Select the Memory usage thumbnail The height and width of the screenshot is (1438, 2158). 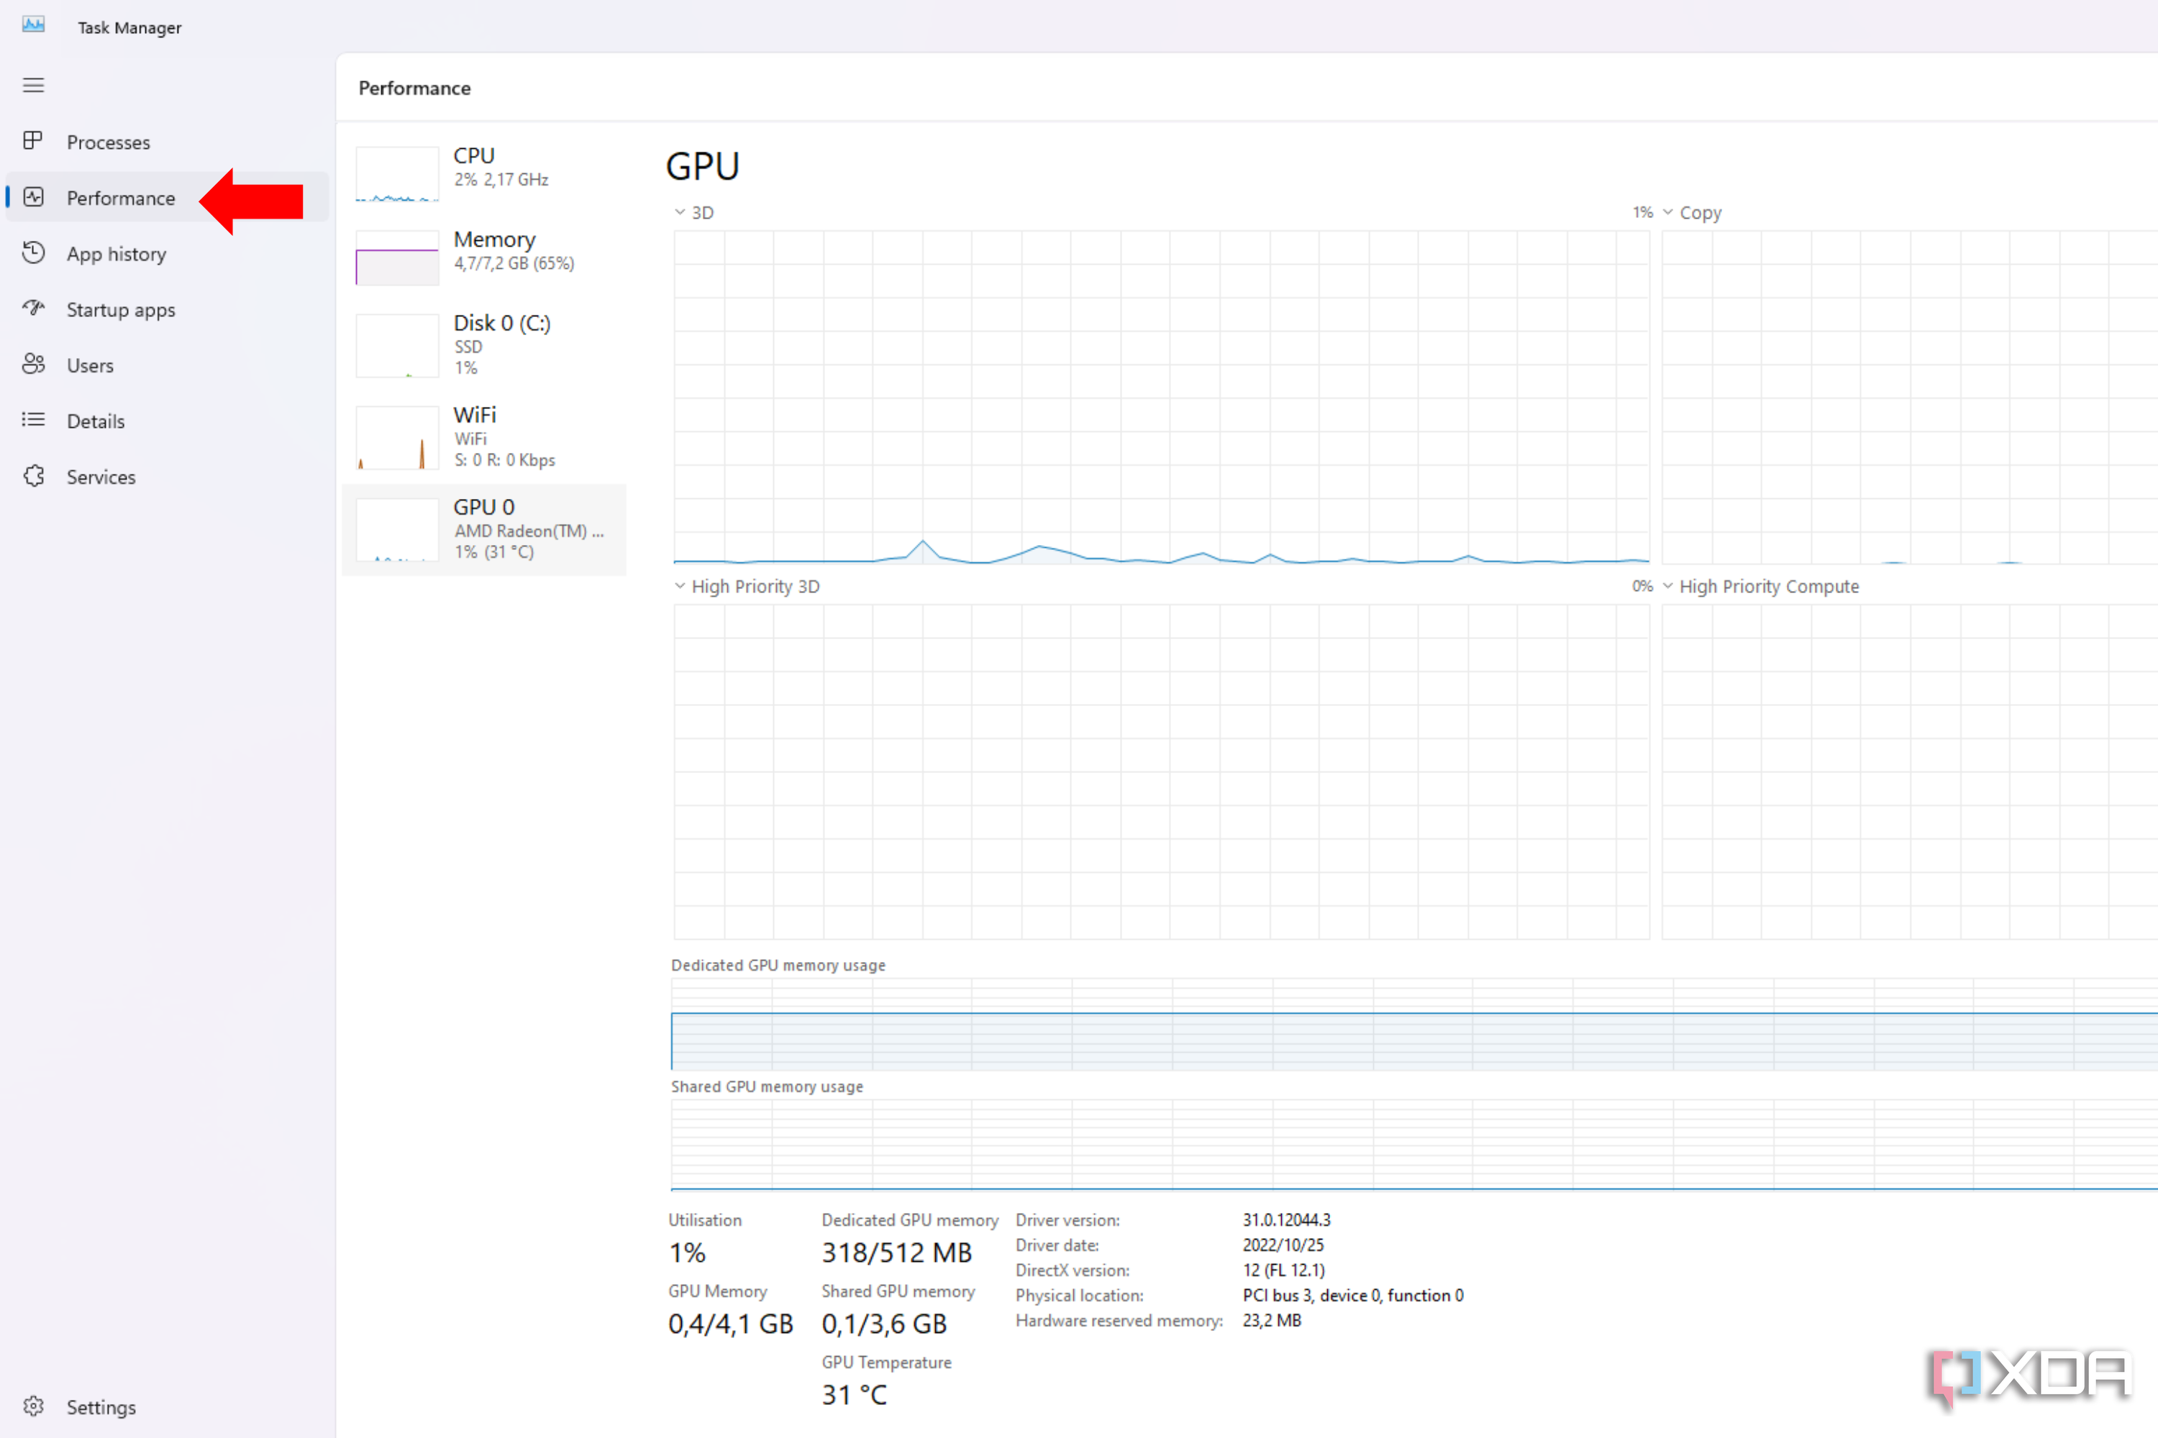396,257
